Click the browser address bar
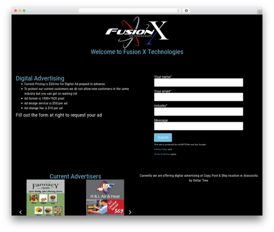 coord(130,10)
